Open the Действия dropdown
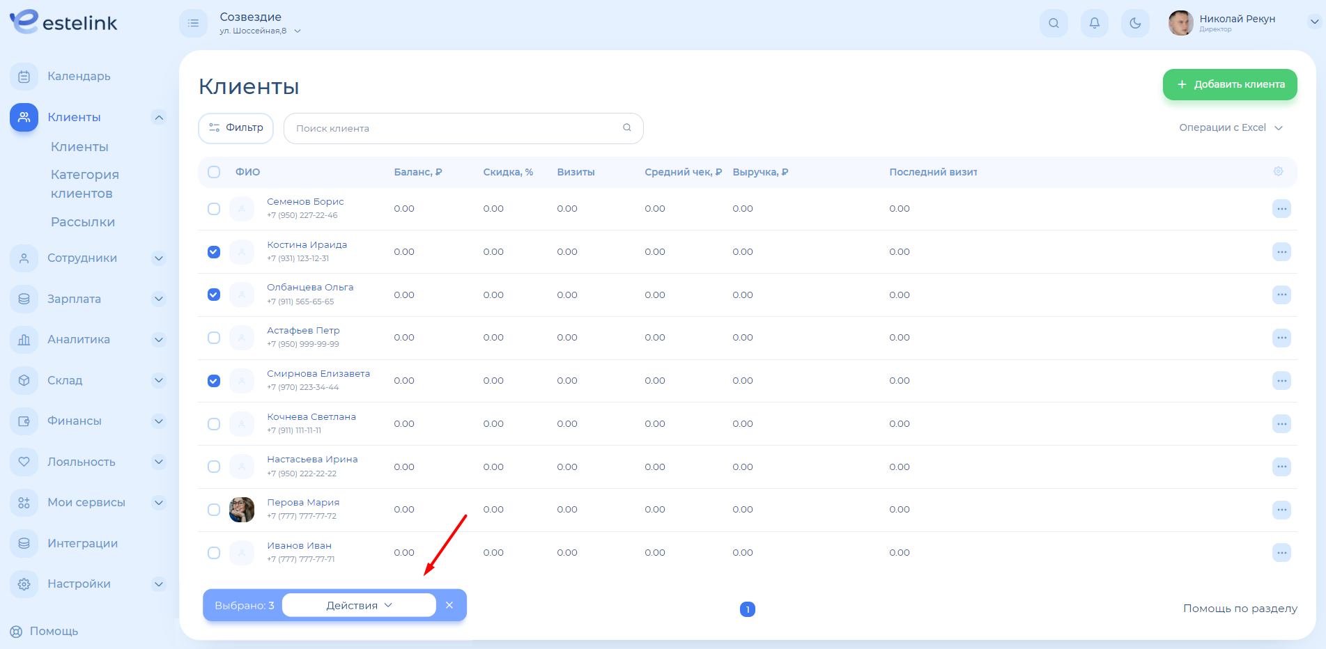Screen dimensions: 1326x649 coord(359,605)
